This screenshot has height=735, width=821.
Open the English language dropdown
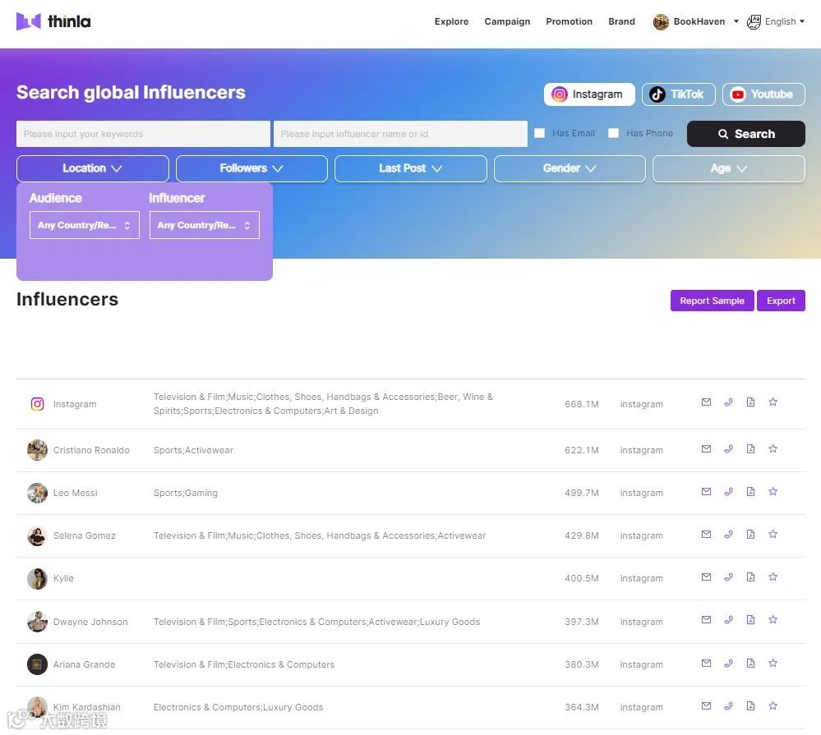(784, 21)
